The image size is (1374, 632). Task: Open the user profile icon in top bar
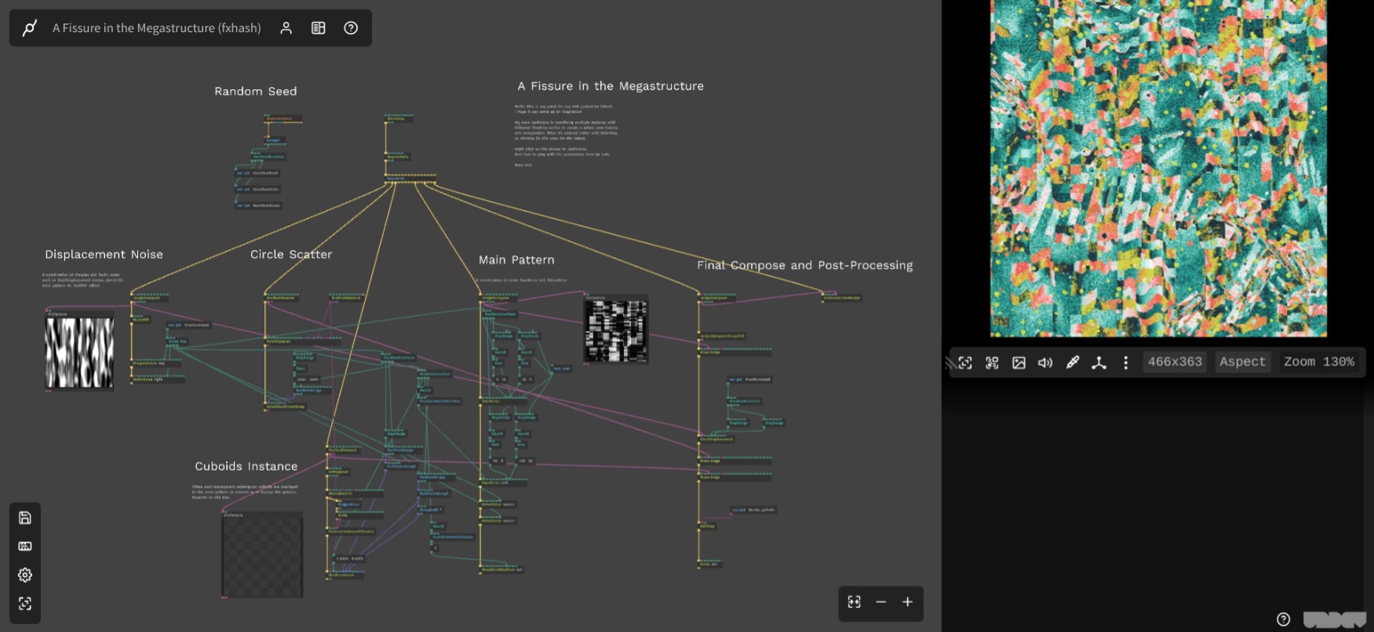tap(286, 28)
